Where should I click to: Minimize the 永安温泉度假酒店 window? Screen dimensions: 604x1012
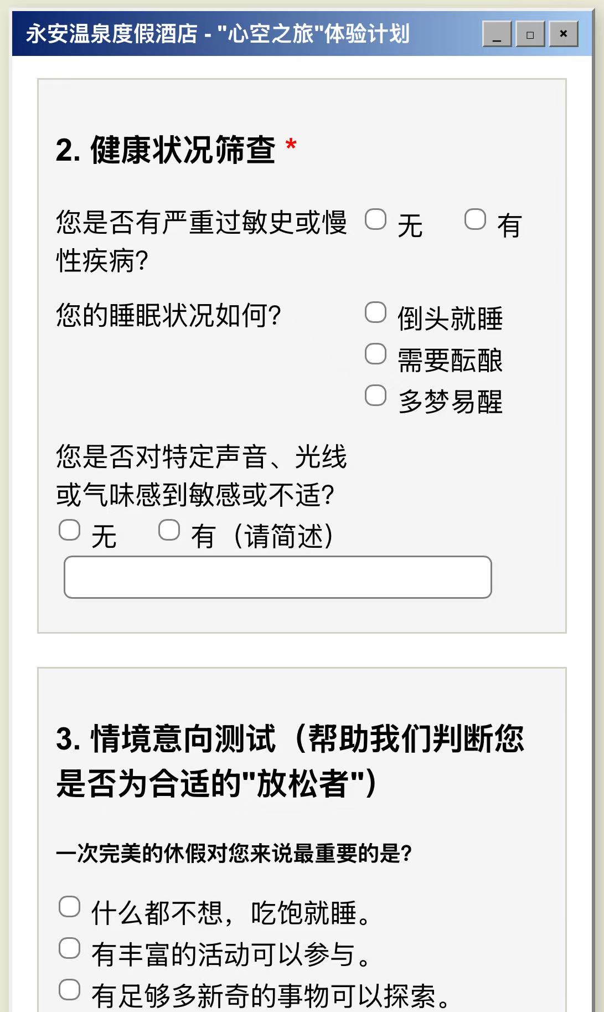point(497,34)
